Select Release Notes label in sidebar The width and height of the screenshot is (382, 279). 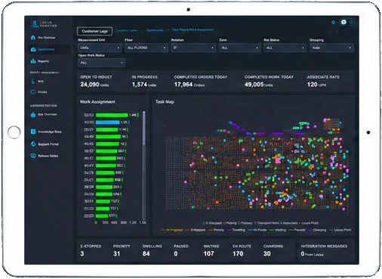click(x=48, y=156)
